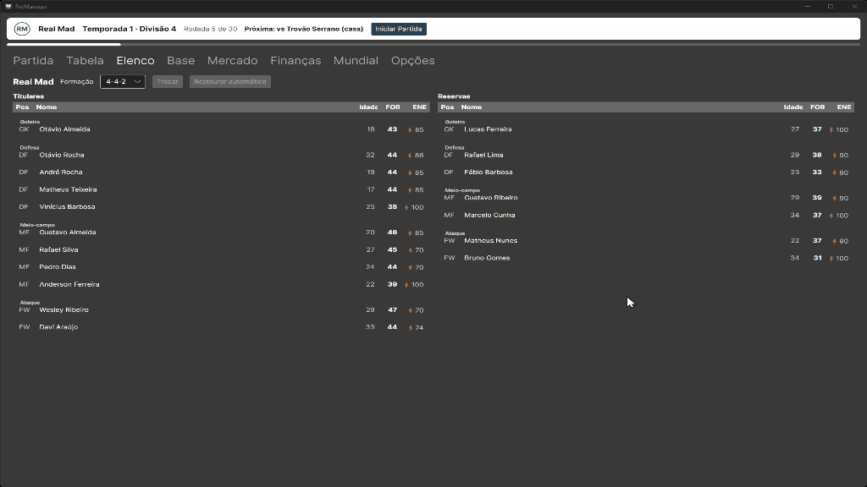Click the season progress bar under header

tap(433, 44)
